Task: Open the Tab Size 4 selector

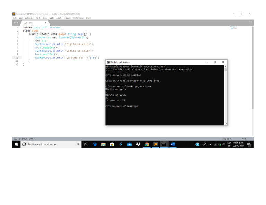Action: 226,139
